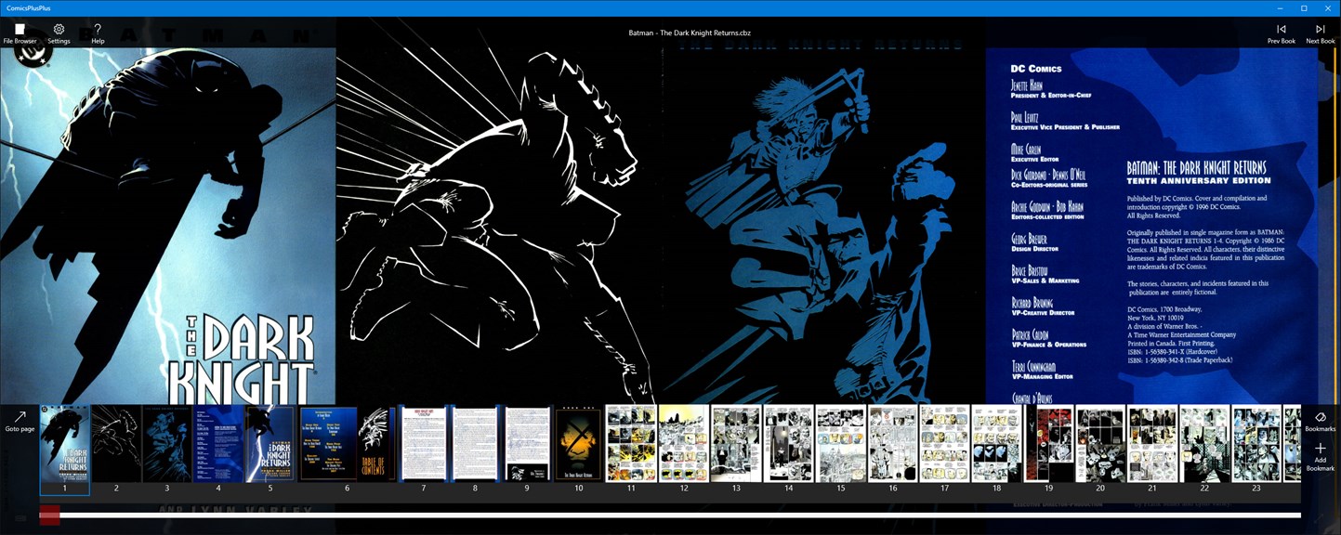The height and width of the screenshot is (535, 1341).
Task: Open the Settings gear
Action: coord(59,33)
